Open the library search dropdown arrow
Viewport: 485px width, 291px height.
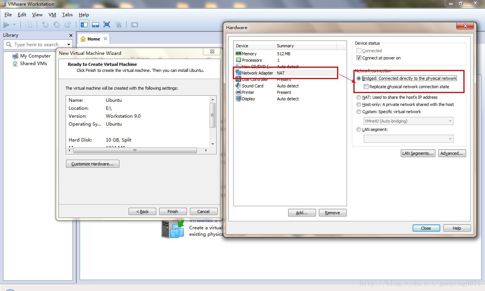click(69, 44)
